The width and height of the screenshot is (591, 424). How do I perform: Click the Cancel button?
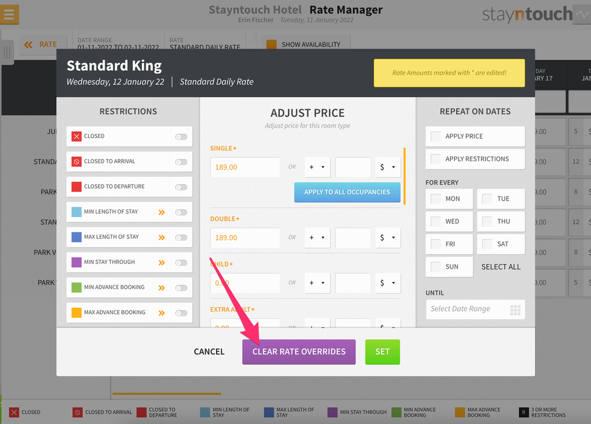click(209, 351)
